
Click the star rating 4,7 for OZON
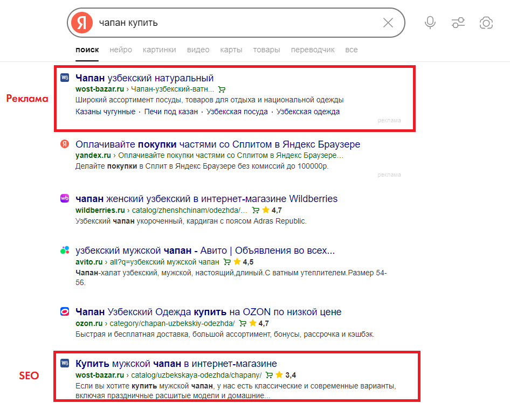click(x=259, y=323)
